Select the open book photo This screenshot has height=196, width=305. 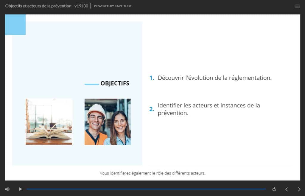point(49,122)
